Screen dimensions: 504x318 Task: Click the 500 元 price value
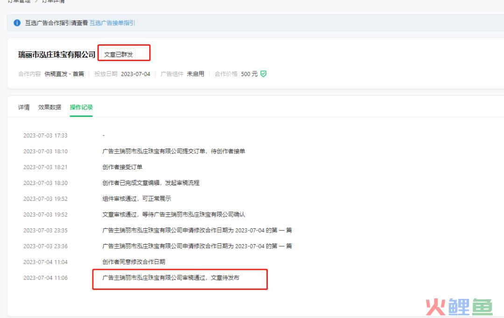249,74
